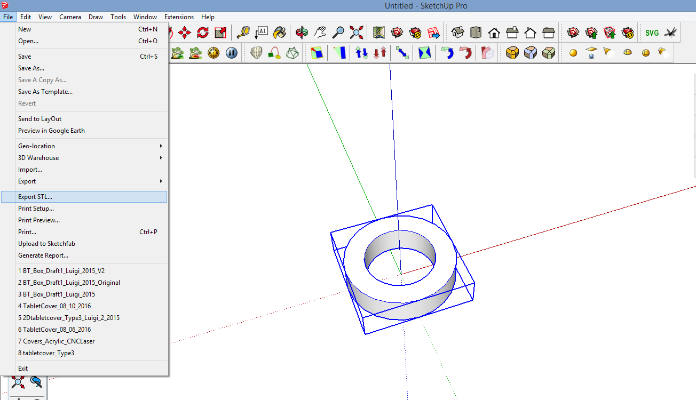
Task: Choose Export STL from the menu
Action: (35, 196)
